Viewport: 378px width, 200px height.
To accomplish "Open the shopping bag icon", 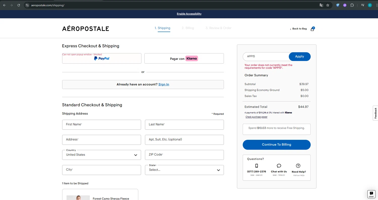I will (x=312, y=29).
